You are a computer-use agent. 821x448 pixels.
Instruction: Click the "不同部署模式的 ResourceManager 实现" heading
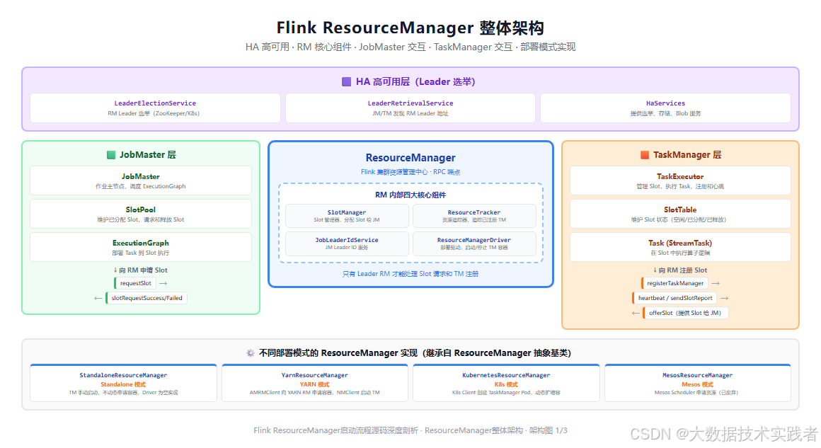coord(415,353)
